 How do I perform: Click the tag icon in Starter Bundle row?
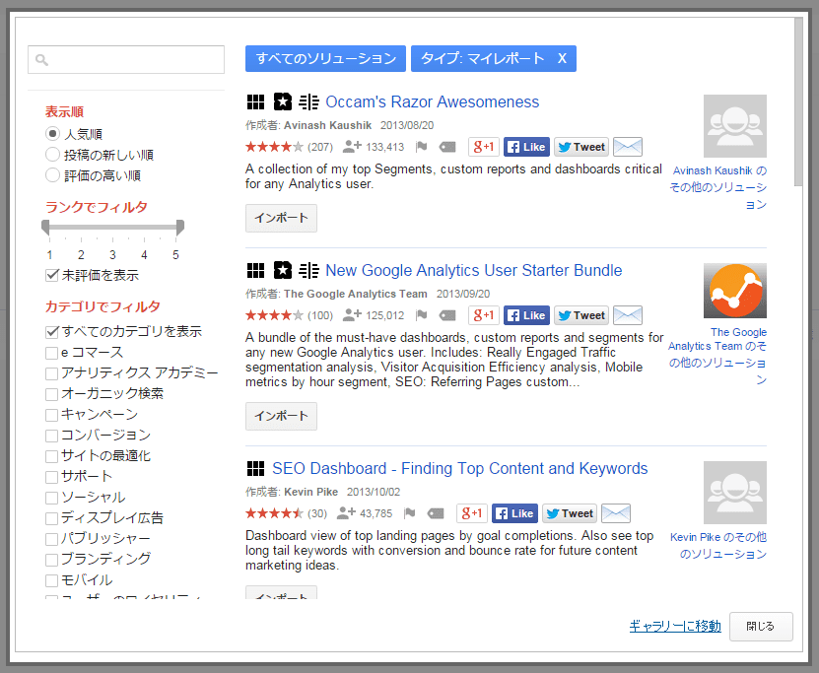coord(447,315)
